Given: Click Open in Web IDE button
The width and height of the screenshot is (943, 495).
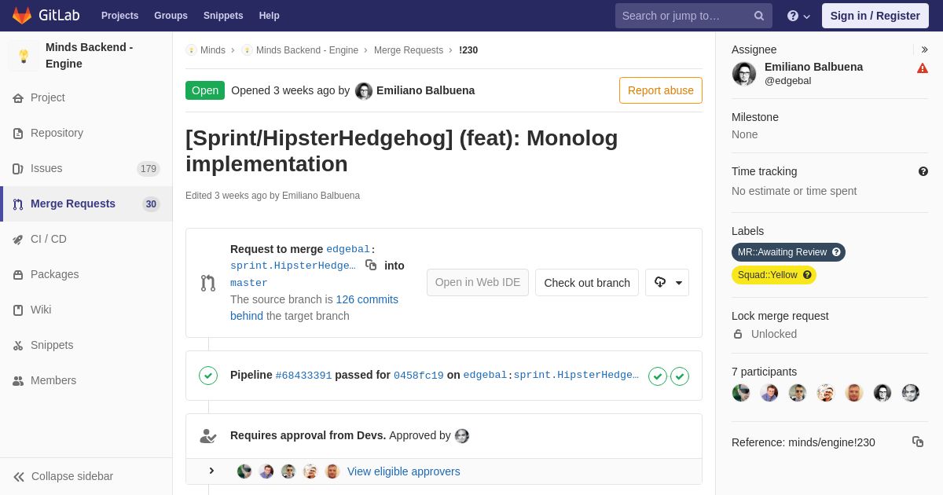Looking at the screenshot, I should (x=478, y=283).
